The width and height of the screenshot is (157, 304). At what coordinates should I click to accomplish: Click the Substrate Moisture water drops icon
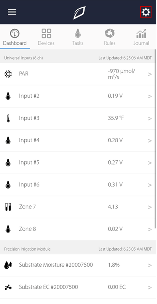(8, 265)
